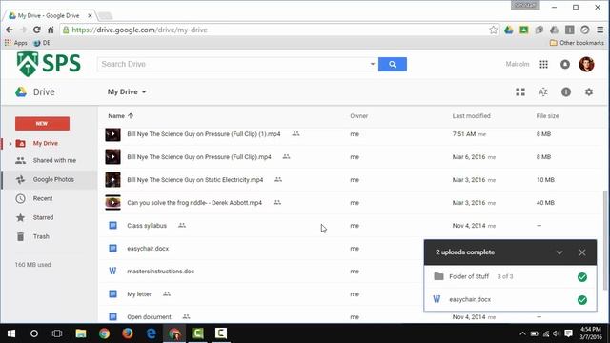Open the taskbar Action Center icon

(x=568, y=333)
